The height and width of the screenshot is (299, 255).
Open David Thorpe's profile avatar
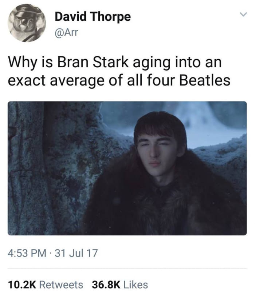[x=27, y=23]
